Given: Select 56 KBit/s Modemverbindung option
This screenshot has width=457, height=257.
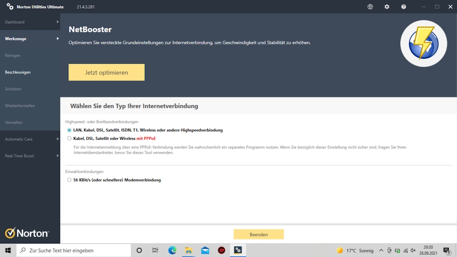Looking at the screenshot, I should point(69,180).
